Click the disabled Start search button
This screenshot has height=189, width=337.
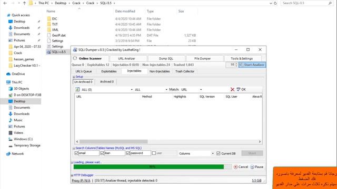252,153
